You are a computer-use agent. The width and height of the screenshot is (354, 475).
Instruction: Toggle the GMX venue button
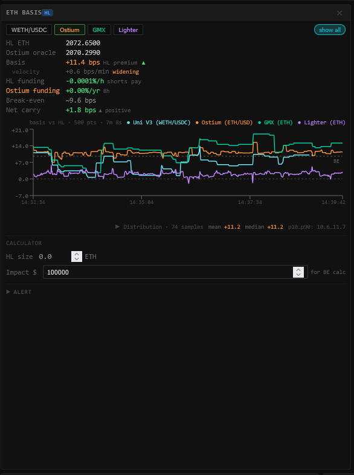click(x=99, y=30)
